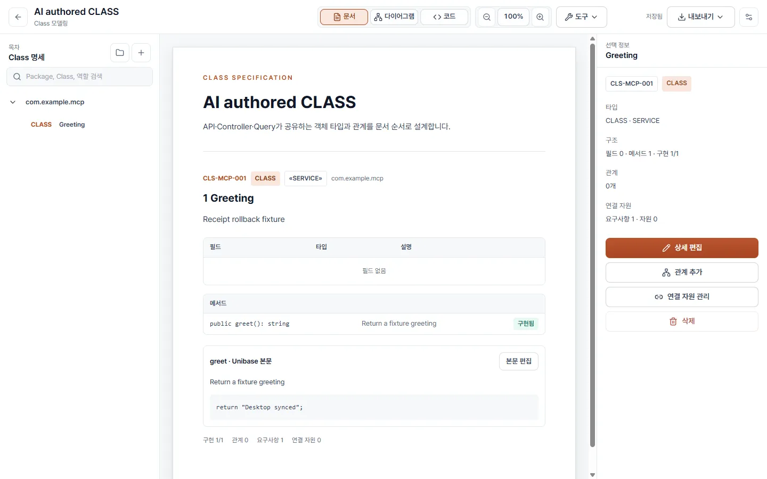Viewport: 767px width, 479px height.
Task: Click the CLS-MCP-001 chip in the info panel
Action: coord(632,84)
